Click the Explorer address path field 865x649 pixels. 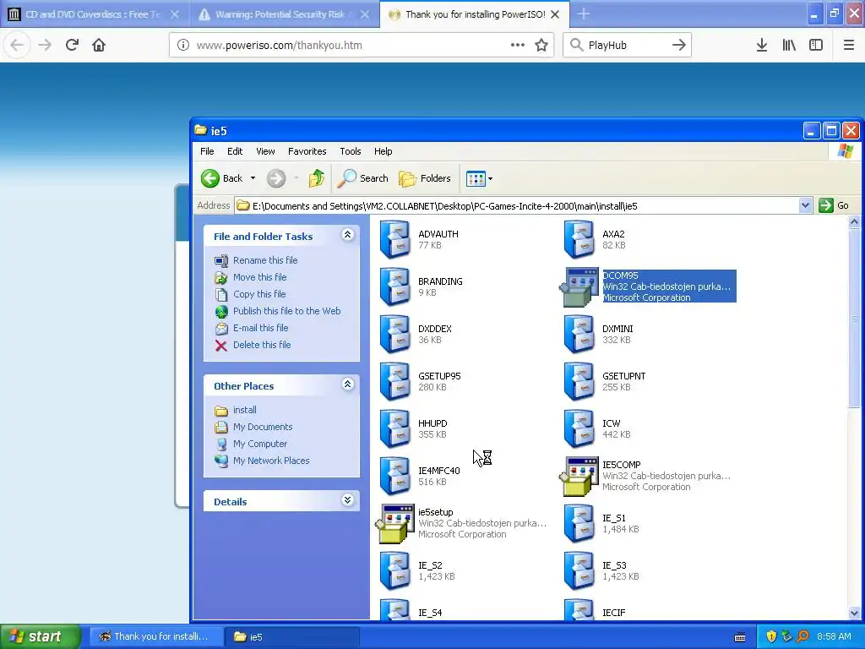(x=517, y=206)
